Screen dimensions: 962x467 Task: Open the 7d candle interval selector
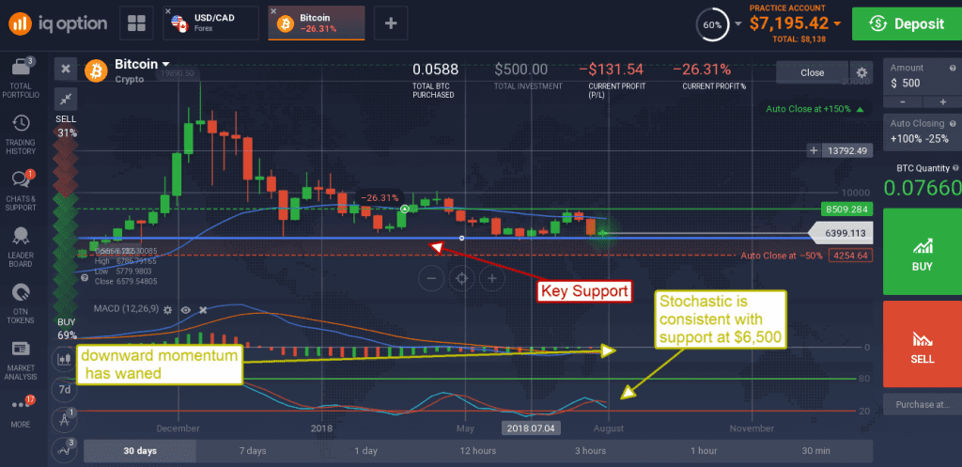coord(65,389)
